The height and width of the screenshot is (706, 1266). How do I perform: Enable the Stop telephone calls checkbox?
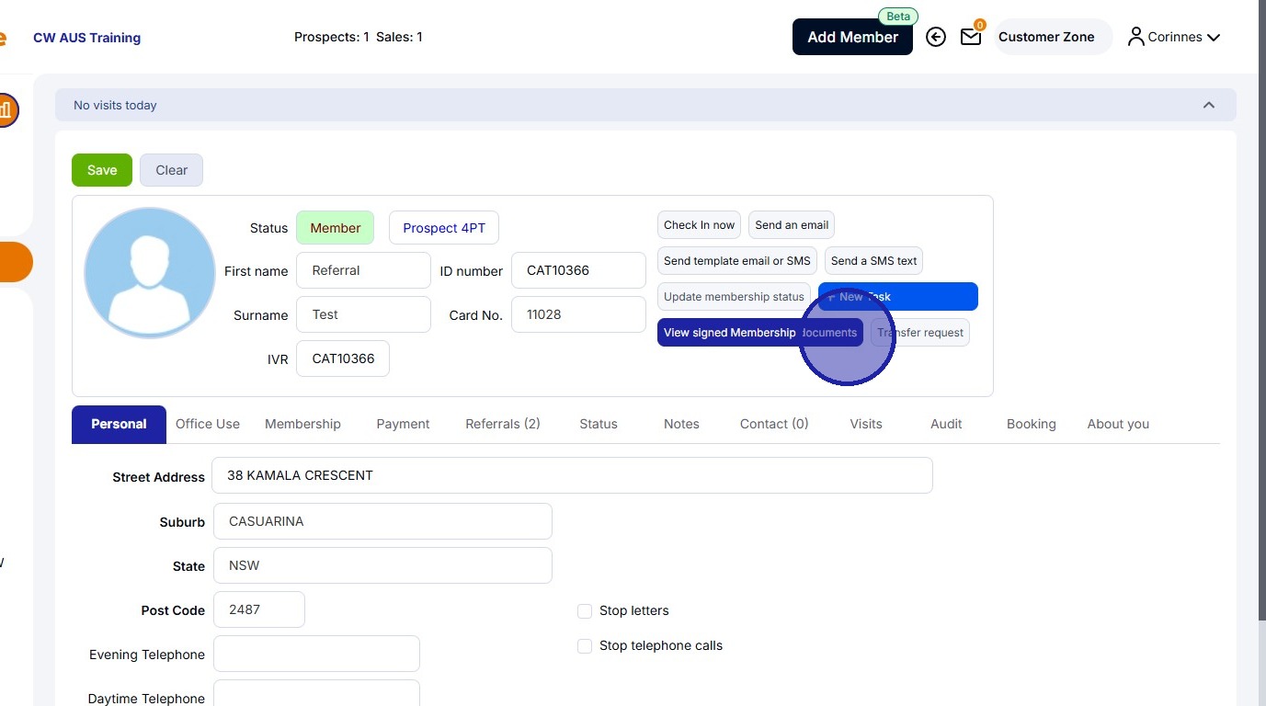(x=585, y=646)
